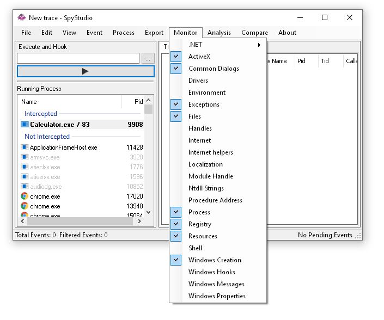This screenshot has height=320, width=384.
Task: Sort processes by the Pid column header
Action: click(x=138, y=102)
